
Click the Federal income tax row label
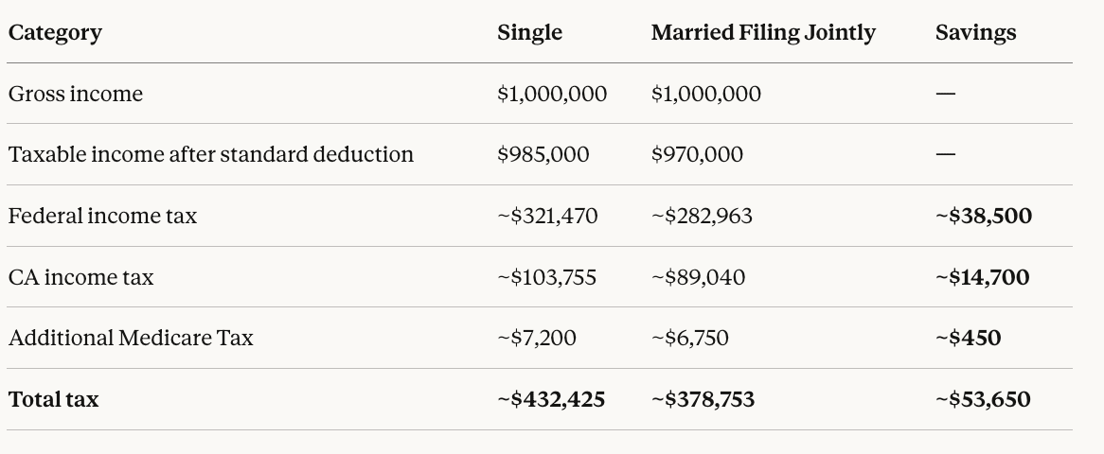click(x=102, y=216)
